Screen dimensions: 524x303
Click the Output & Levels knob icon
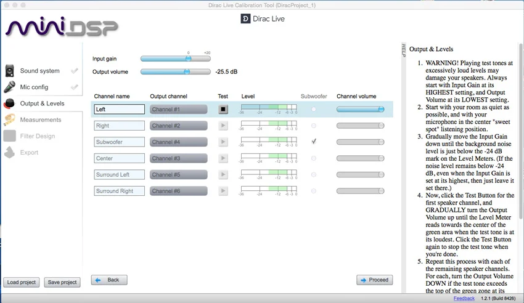[x=9, y=103]
